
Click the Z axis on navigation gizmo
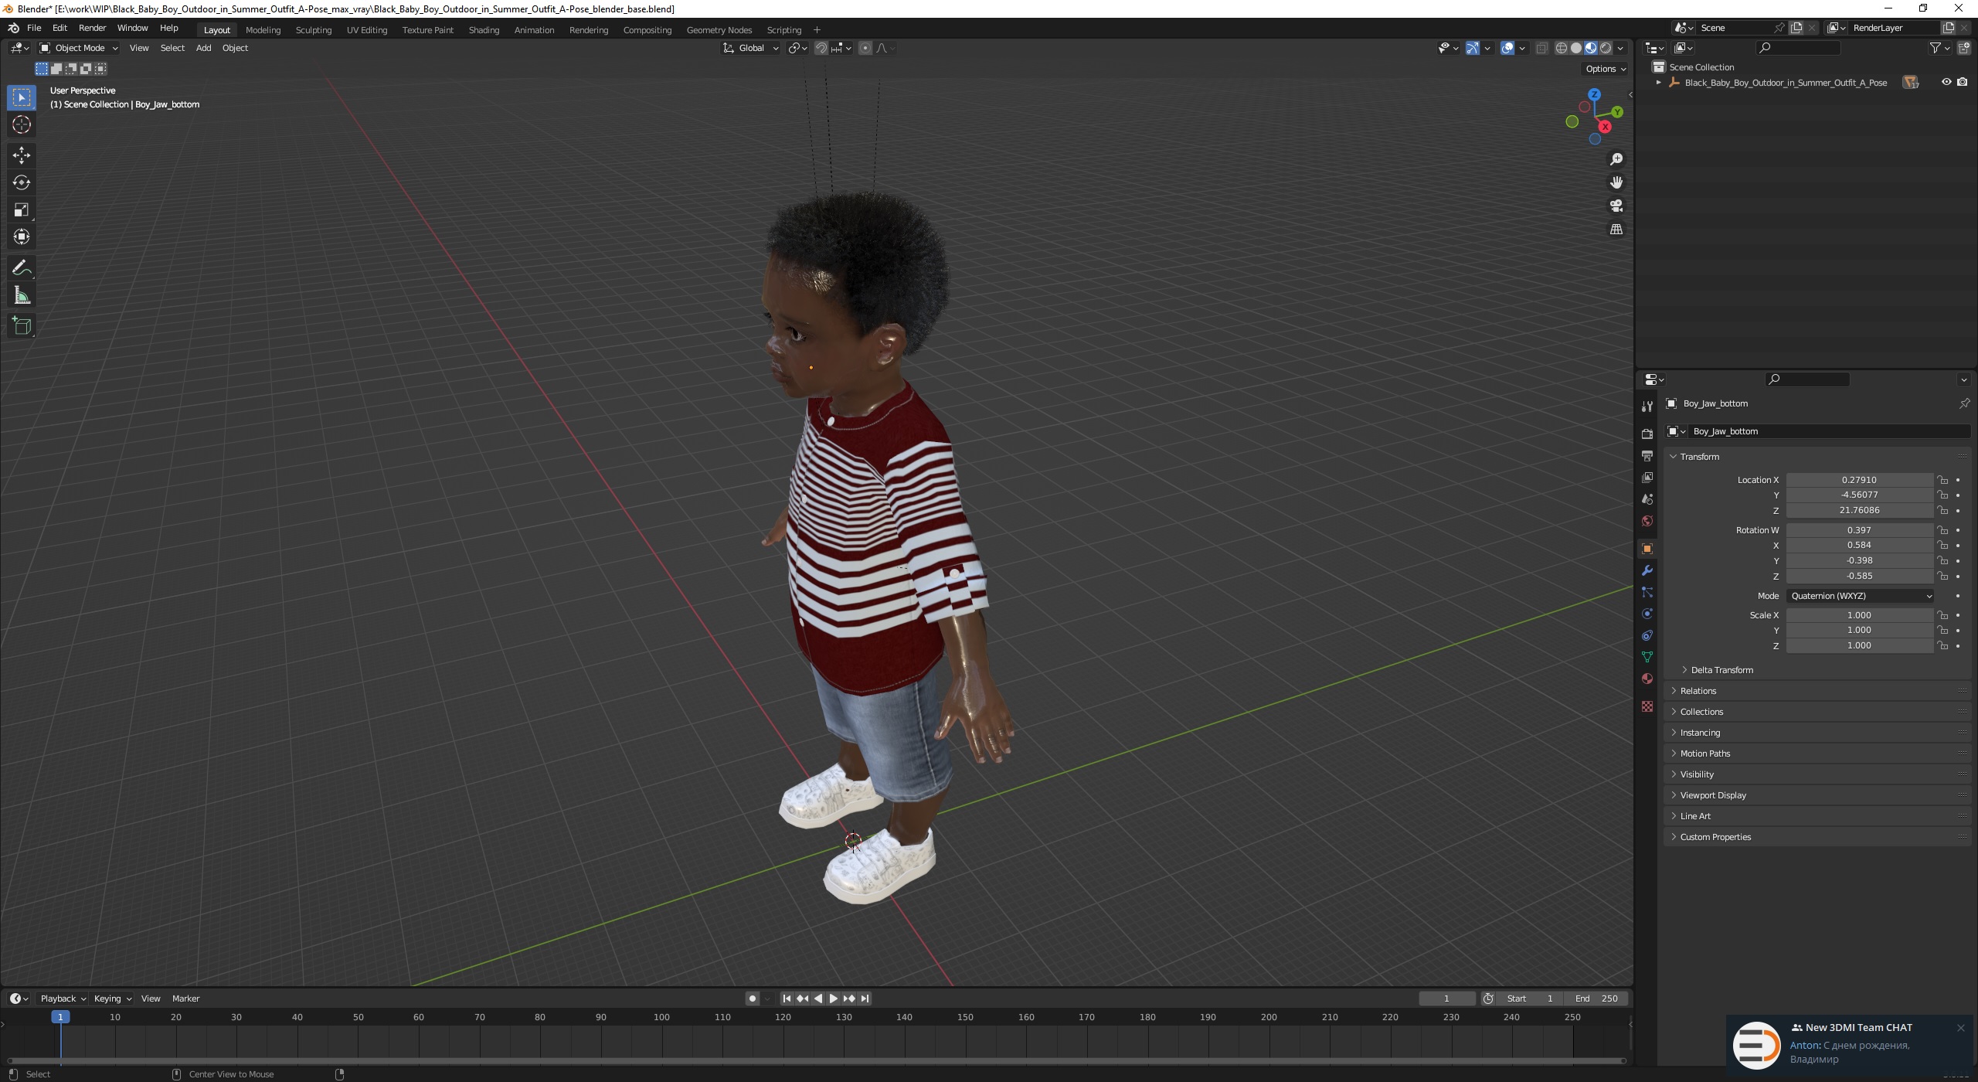pos(1594,94)
